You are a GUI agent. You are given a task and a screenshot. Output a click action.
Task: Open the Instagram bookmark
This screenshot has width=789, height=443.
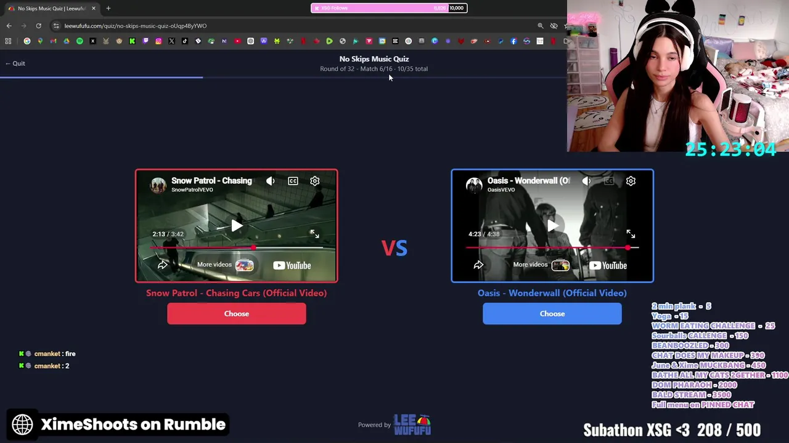(158, 41)
